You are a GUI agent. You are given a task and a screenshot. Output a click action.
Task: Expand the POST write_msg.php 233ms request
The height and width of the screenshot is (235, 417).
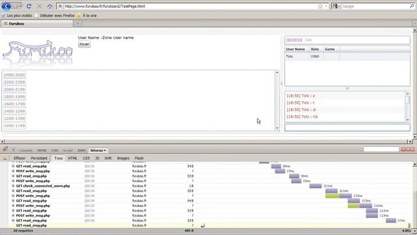coord(13,196)
